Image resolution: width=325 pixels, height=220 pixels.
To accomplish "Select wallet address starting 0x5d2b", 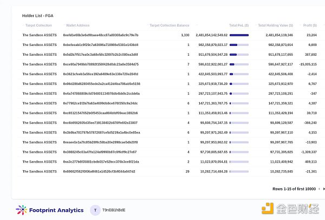I will coord(101,55).
